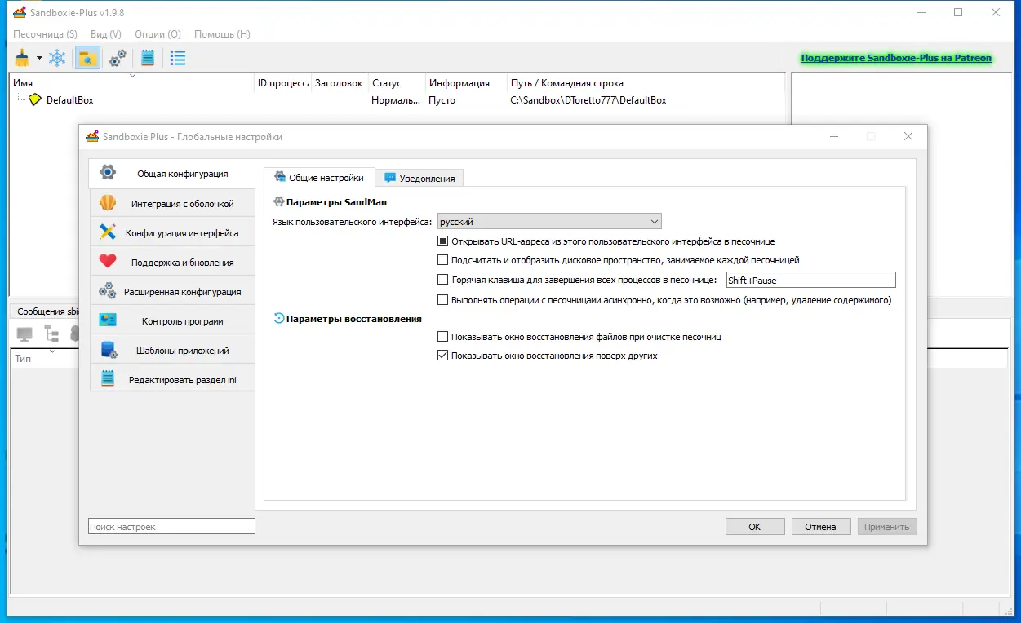Screen dimensions: 1021x623
Task: Click the ID процесса column header
Action: coord(282,83)
